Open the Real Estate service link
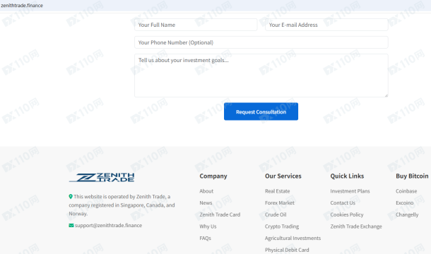This screenshot has height=254, width=431. [278, 191]
